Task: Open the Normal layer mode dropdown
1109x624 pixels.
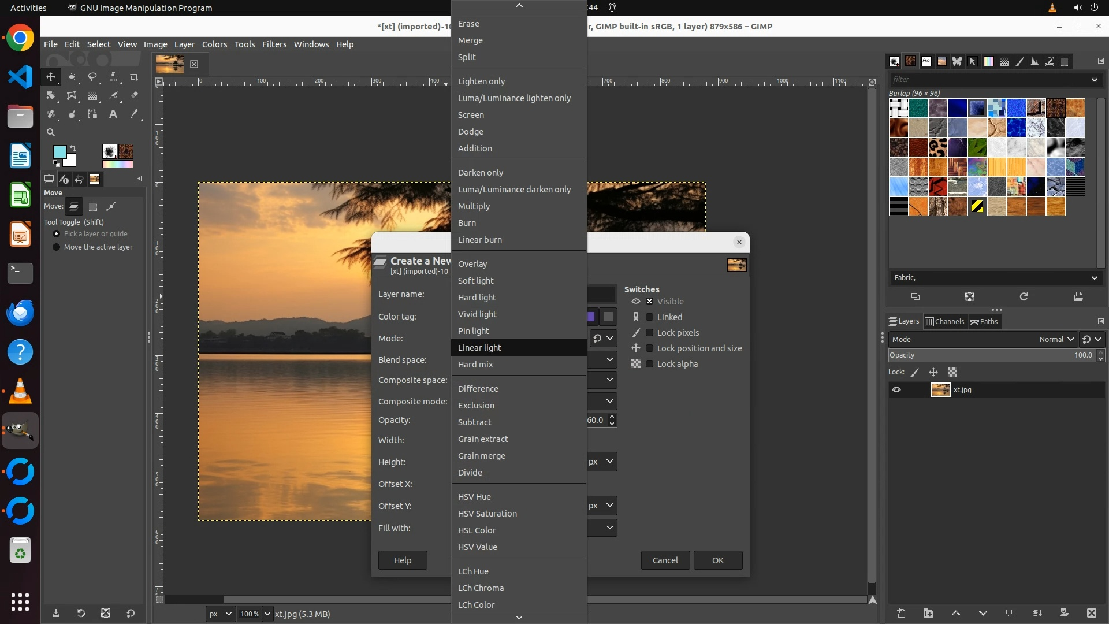Action: click(1056, 340)
